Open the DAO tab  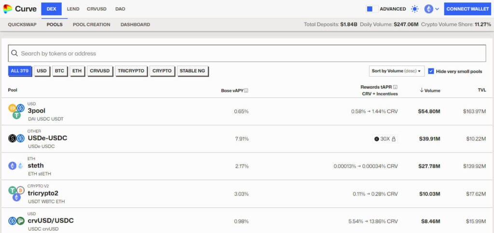click(120, 9)
